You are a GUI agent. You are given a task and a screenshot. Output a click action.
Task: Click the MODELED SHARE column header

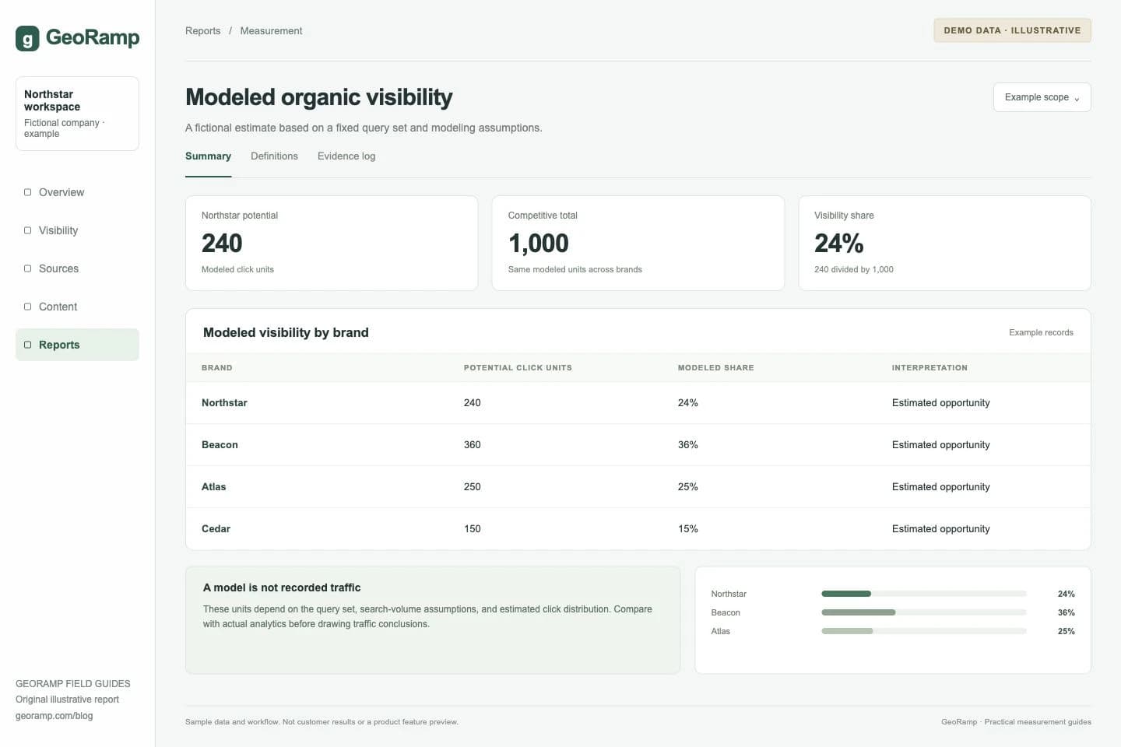[x=715, y=368]
